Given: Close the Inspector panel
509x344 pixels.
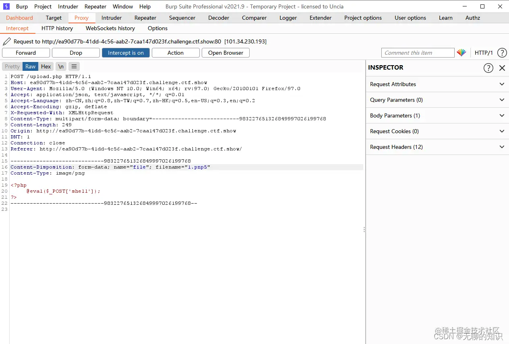Looking at the screenshot, I should 502,68.
